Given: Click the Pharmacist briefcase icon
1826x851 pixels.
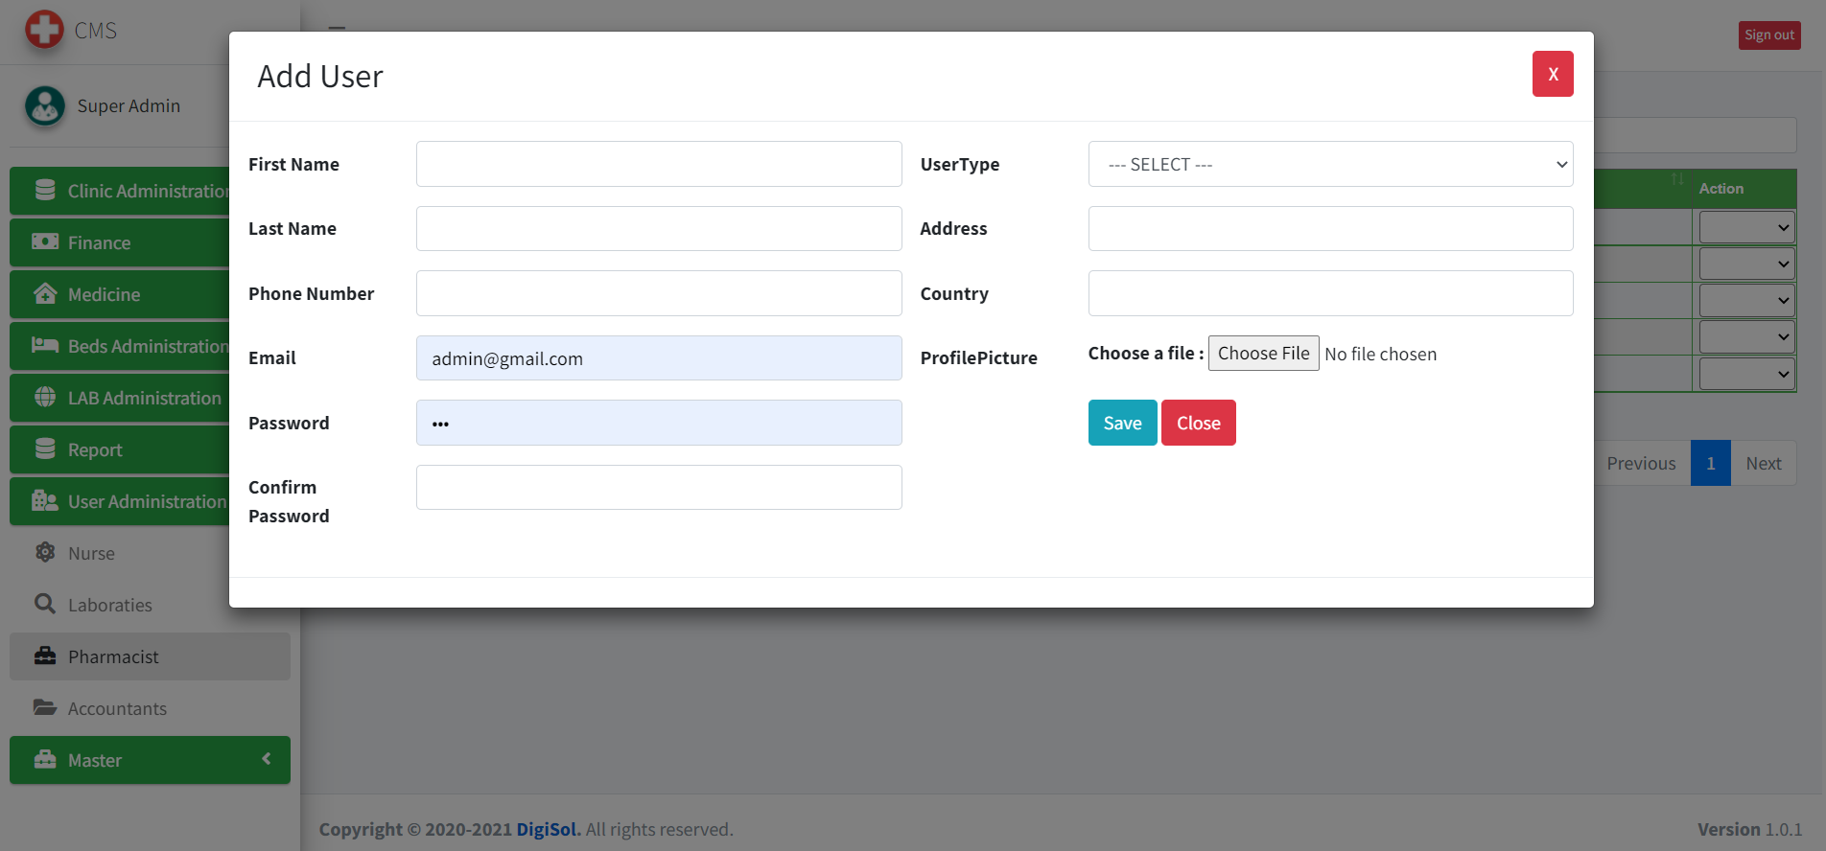Looking at the screenshot, I should [45, 655].
